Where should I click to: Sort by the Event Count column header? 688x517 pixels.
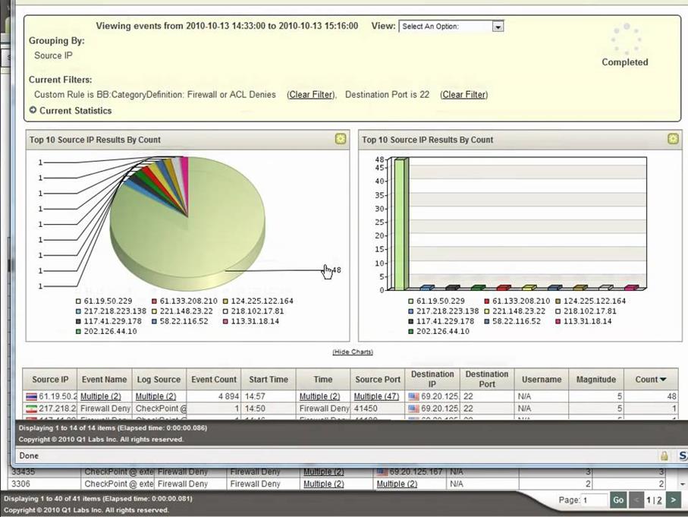[x=214, y=380]
